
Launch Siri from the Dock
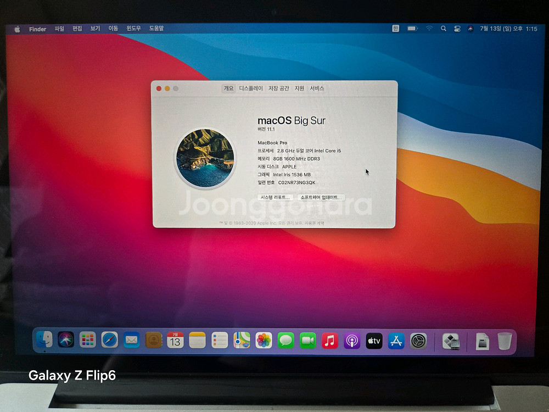tap(66, 339)
